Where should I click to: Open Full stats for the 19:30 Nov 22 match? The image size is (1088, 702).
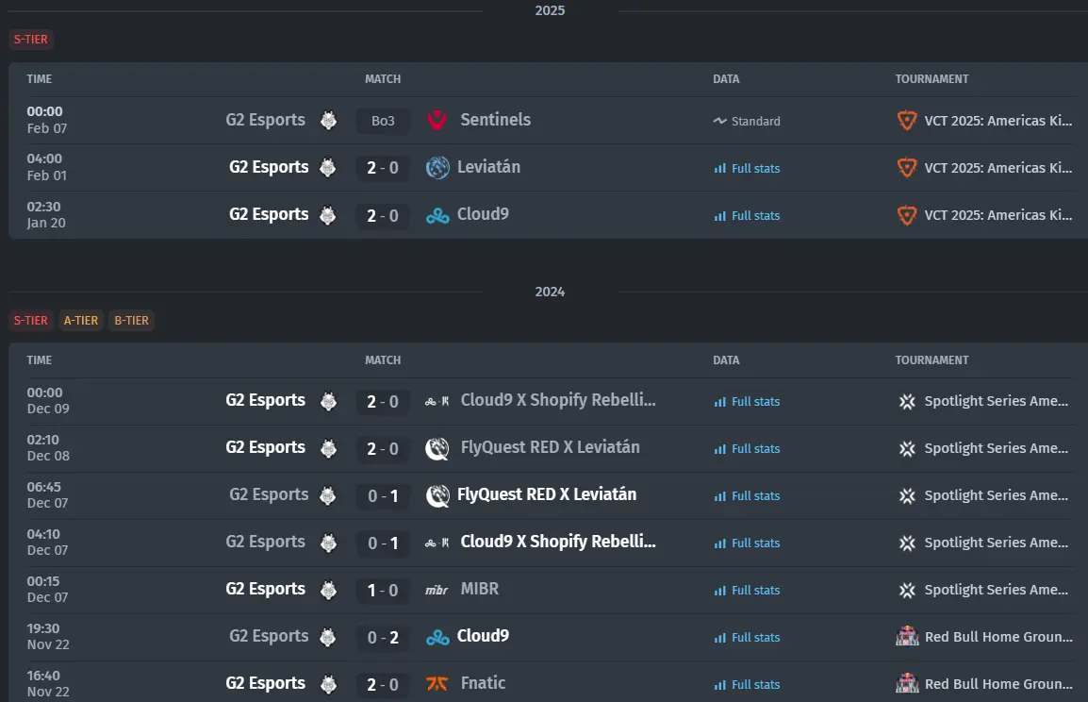click(x=748, y=638)
